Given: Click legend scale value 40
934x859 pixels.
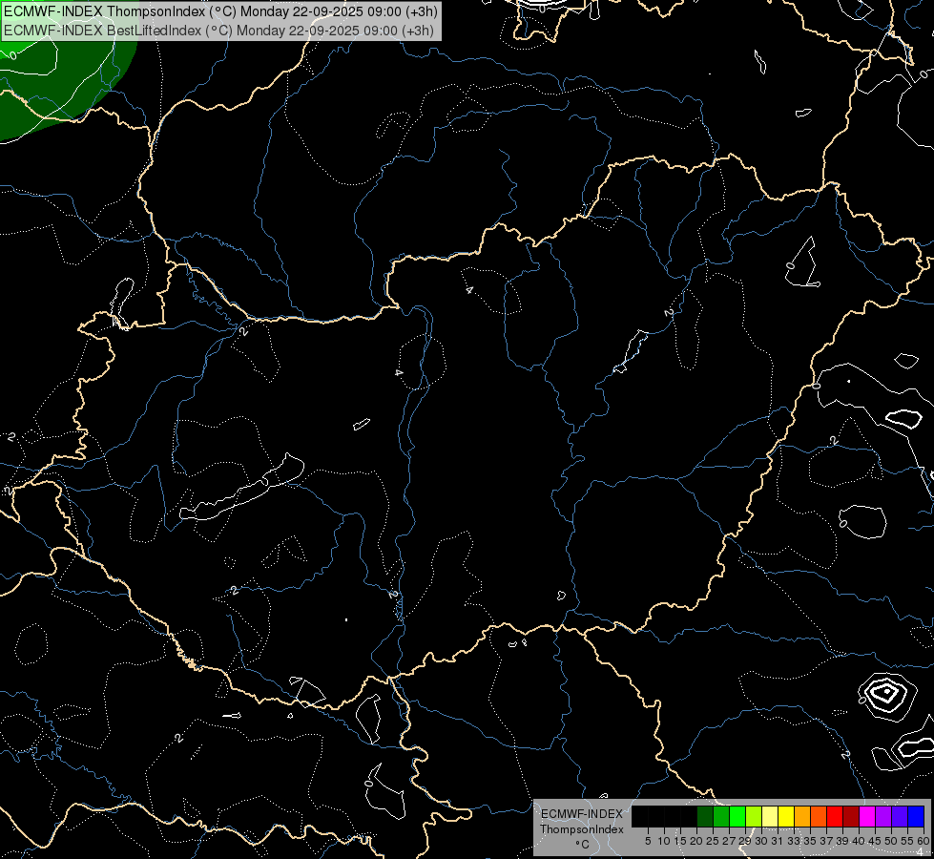Looking at the screenshot, I should (x=859, y=841).
